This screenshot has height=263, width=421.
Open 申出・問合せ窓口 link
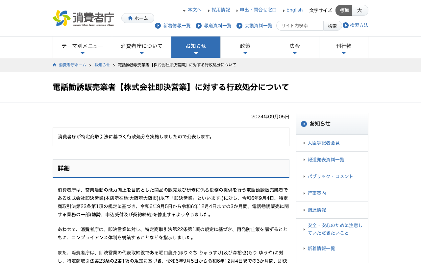pos(258,10)
